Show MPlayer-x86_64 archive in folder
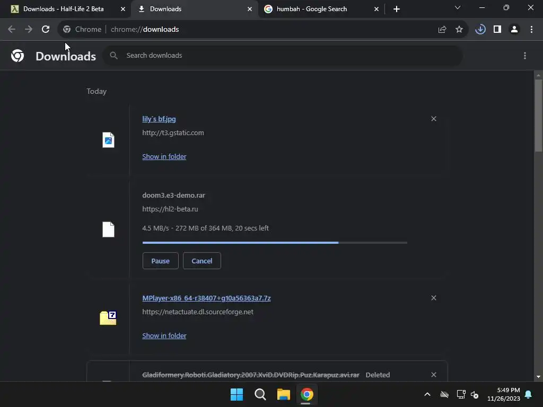 [x=164, y=335]
